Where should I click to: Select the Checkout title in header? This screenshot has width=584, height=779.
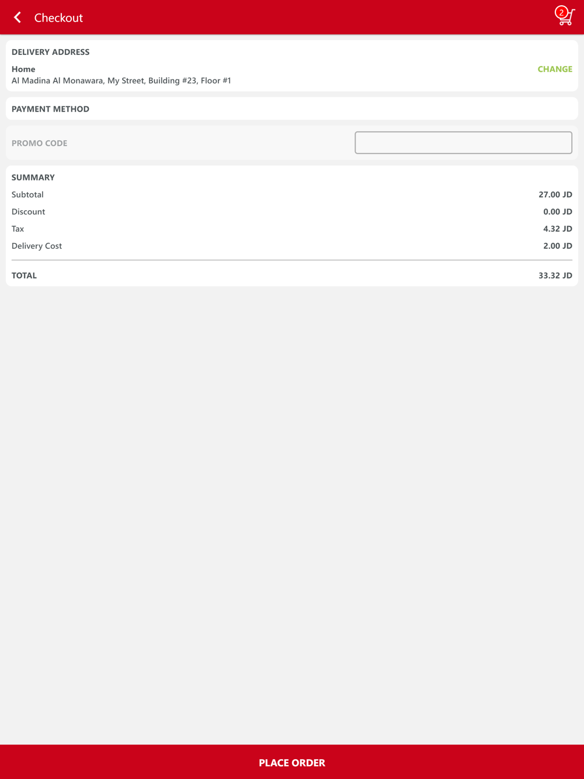click(x=58, y=18)
